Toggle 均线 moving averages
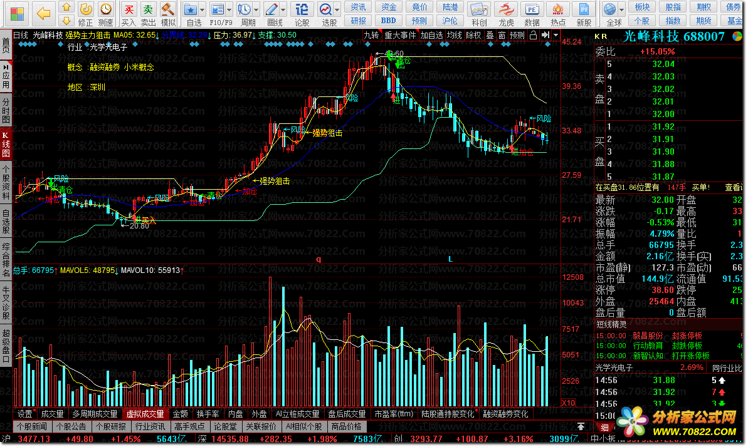Image resolution: width=748 pixels, height=447 pixels. [x=454, y=35]
